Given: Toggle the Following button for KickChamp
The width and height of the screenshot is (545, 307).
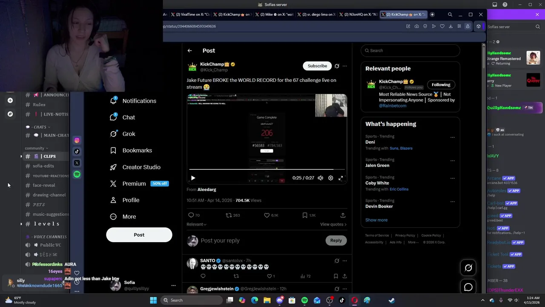Looking at the screenshot, I should [441, 84].
